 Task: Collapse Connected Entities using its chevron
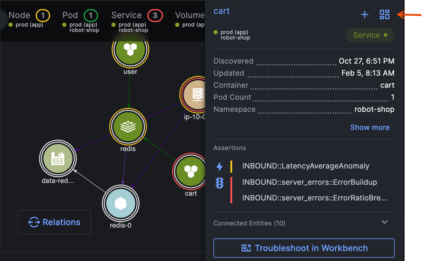tap(384, 222)
